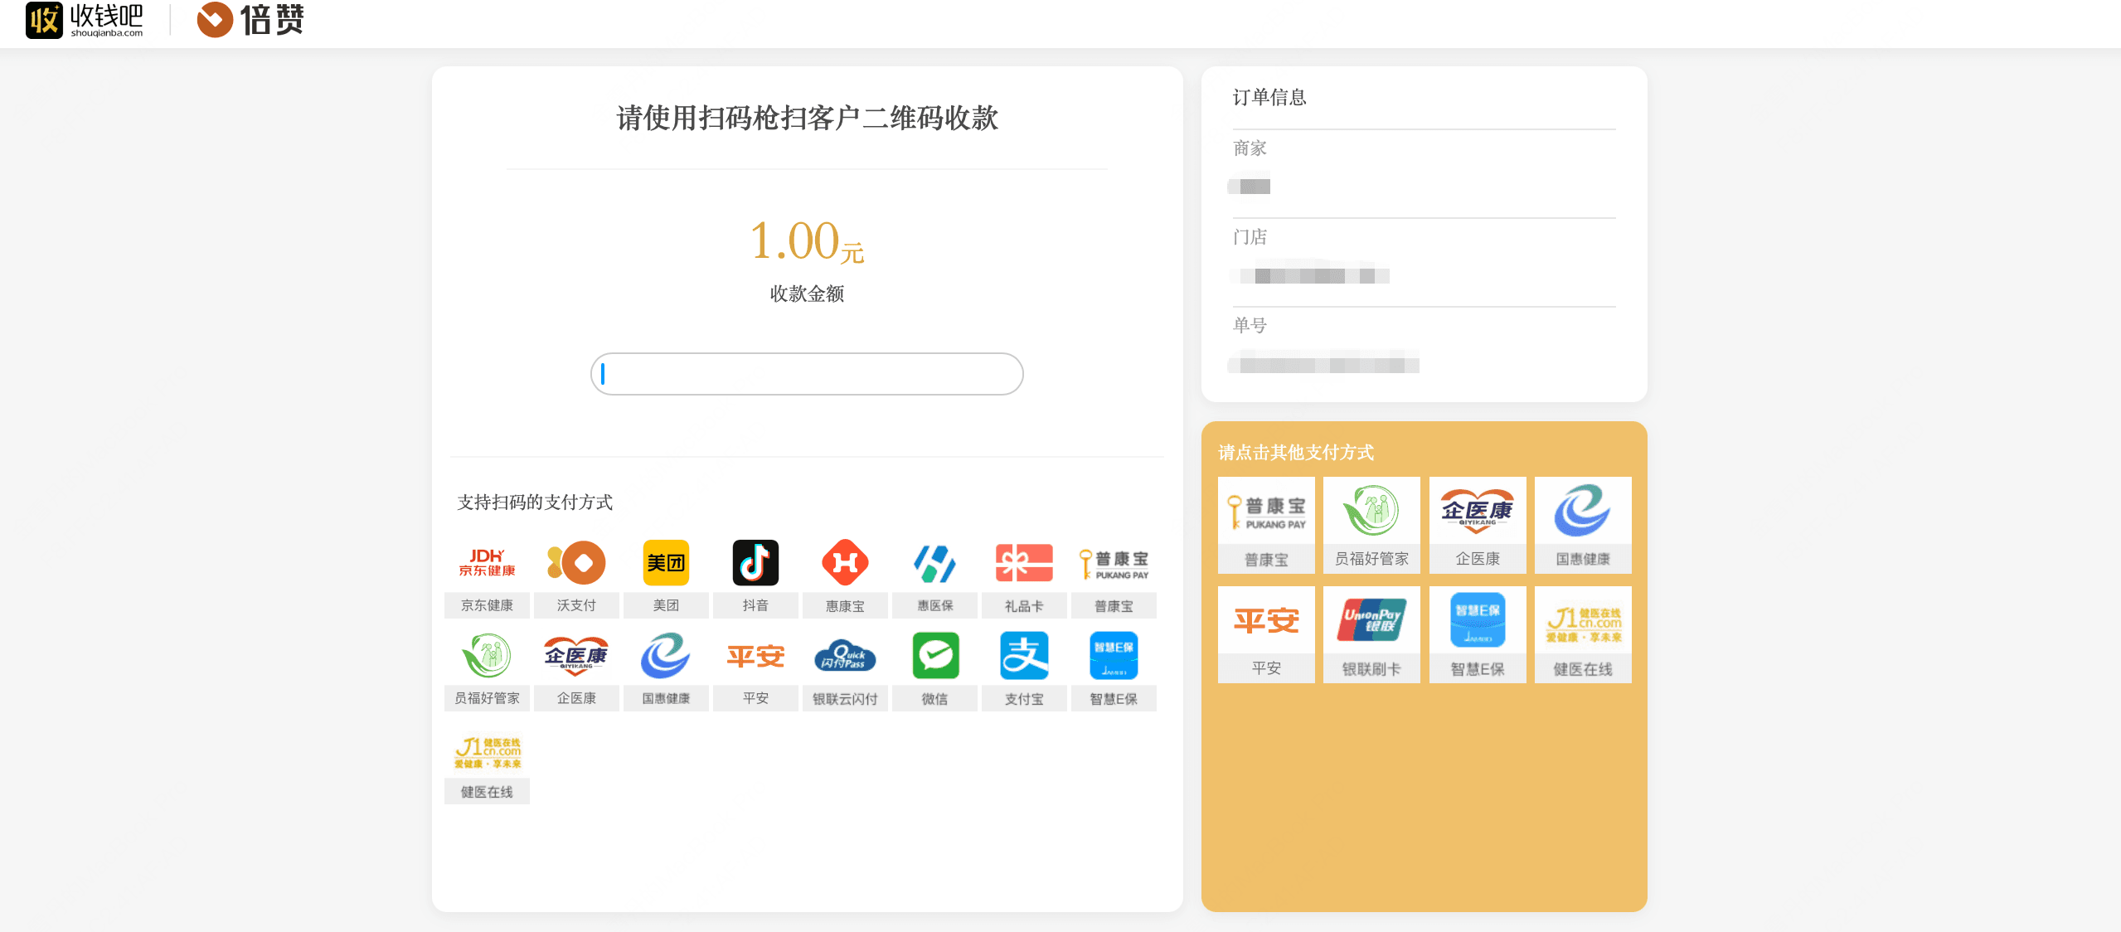Viewport: 2121px width, 932px height.
Task: Focus the barcode scan input field
Action: [807, 374]
